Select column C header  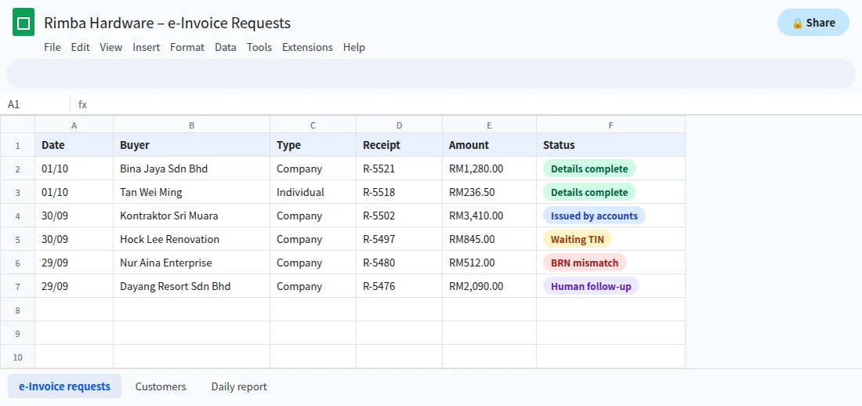click(313, 125)
